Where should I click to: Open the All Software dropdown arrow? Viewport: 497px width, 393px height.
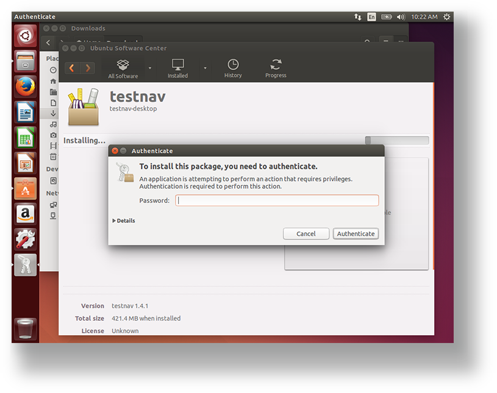(150, 68)
